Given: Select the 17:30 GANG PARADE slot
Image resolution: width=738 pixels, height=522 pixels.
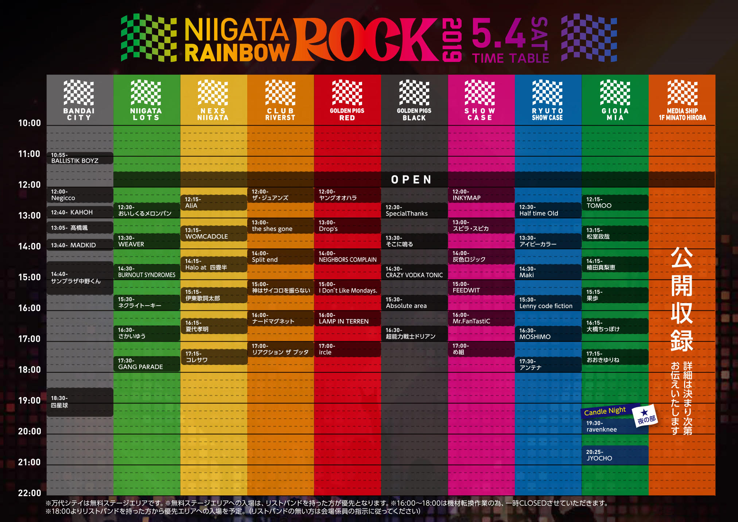Looking at the screenshot, I should (x=147, y=364).
